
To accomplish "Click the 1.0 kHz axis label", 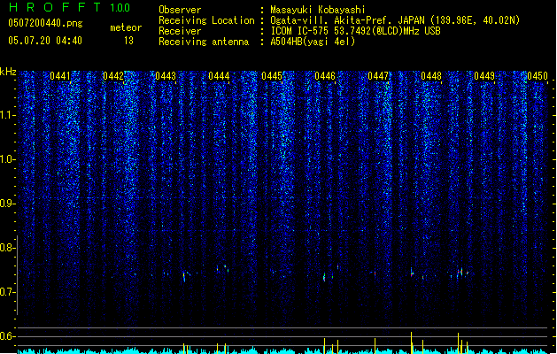I will [7, 159].
